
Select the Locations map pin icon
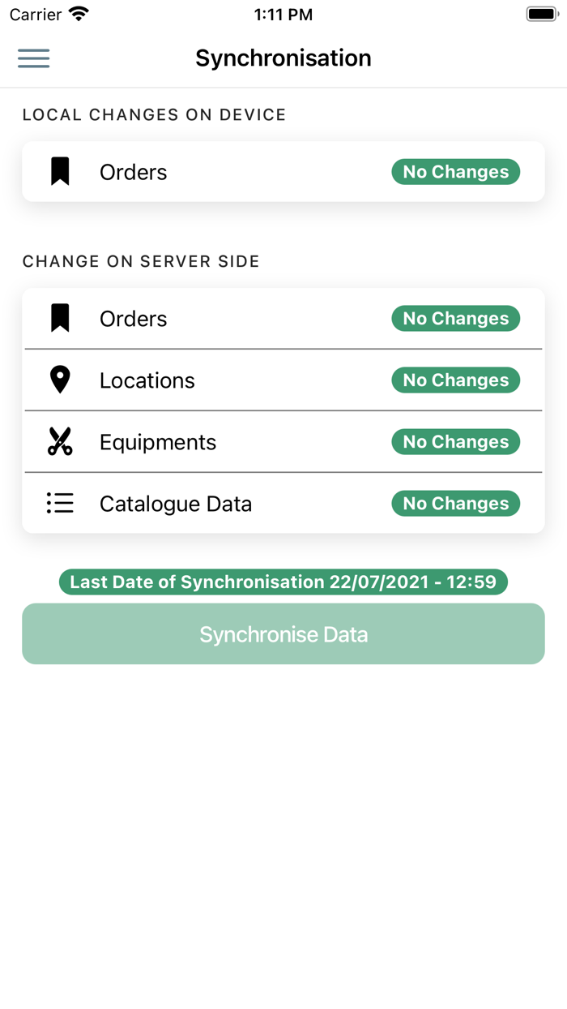click(61, 380)
